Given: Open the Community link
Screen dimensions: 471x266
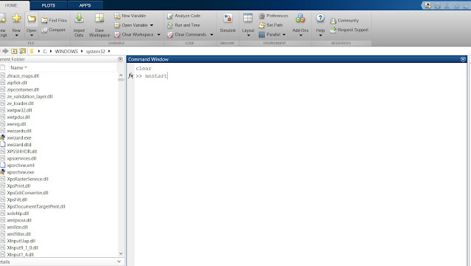Looking at the screenshot, I should tap(345, 21).
